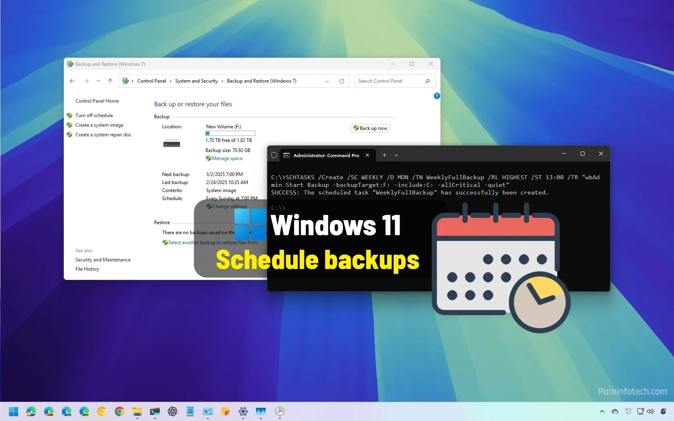
Task: Open File History link
Action: click(87, 269)
